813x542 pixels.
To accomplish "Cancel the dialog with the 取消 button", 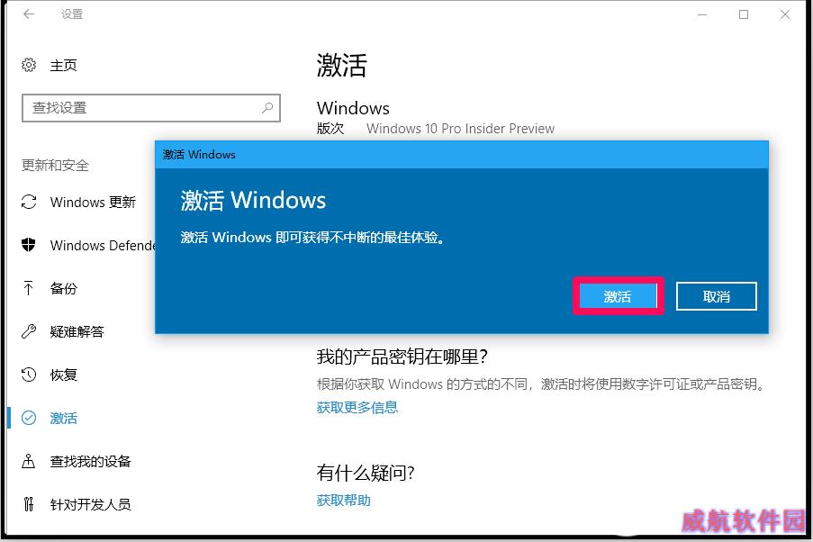I will 716,296.
